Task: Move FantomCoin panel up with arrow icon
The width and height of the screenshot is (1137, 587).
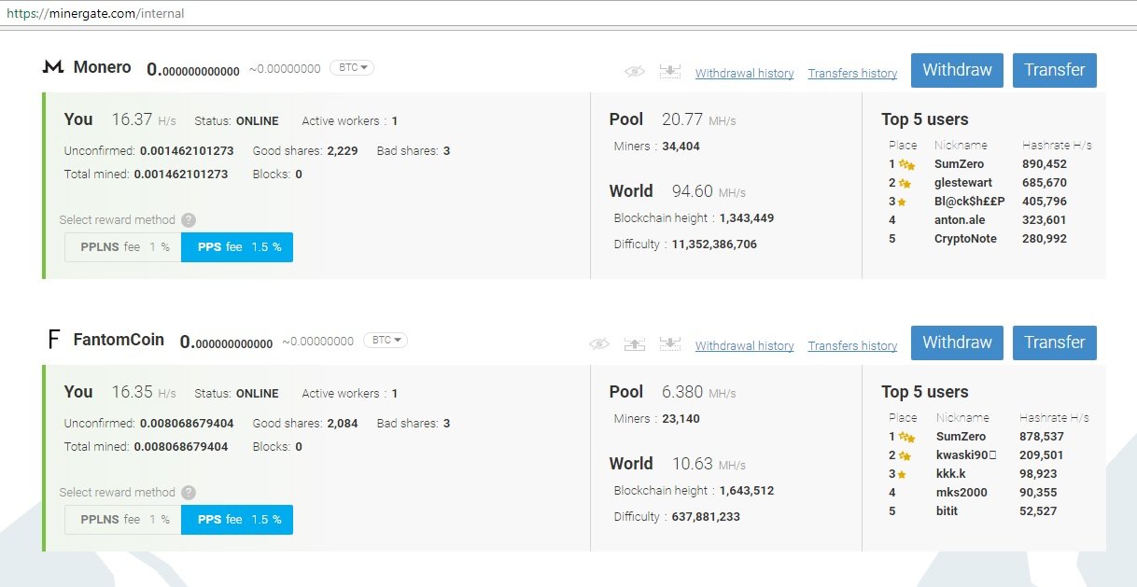Action: pyautogui.click(x=634, y=344)
